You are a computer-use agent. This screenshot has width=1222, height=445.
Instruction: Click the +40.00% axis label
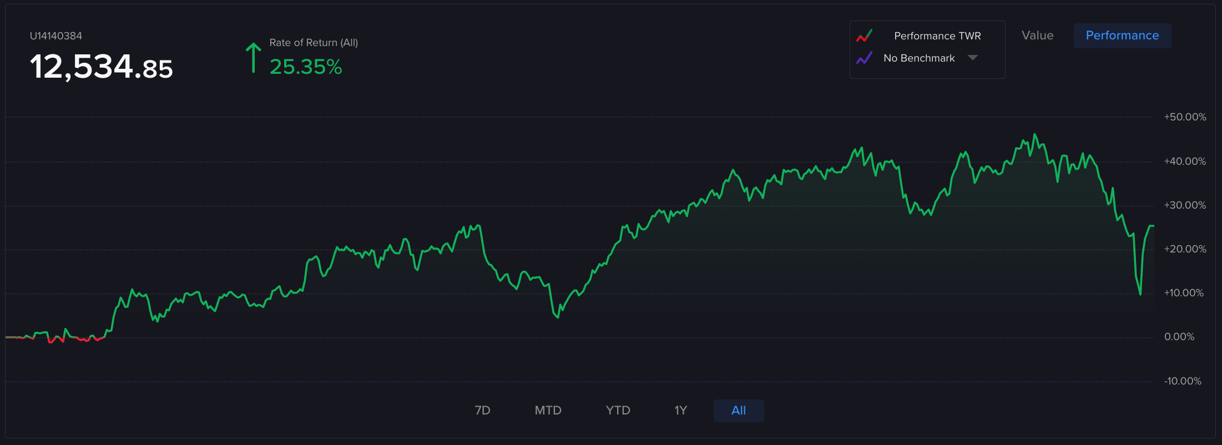1185,161
